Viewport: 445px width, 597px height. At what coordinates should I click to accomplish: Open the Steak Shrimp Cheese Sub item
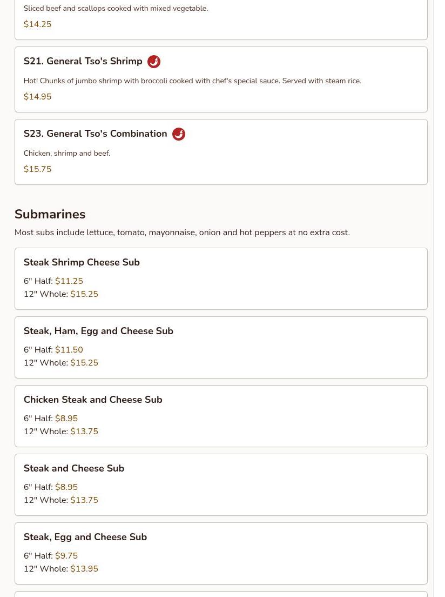coord(82,262)
